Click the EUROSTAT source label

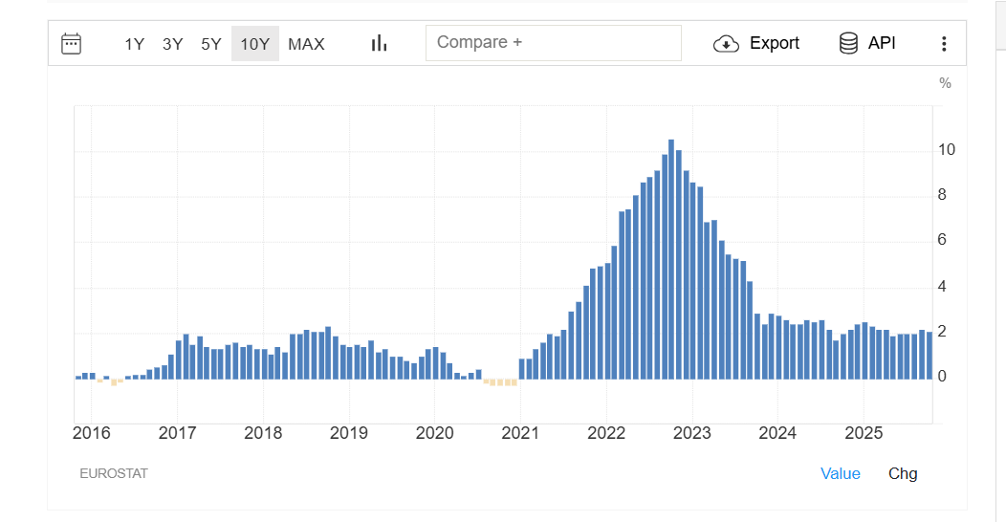114,473
